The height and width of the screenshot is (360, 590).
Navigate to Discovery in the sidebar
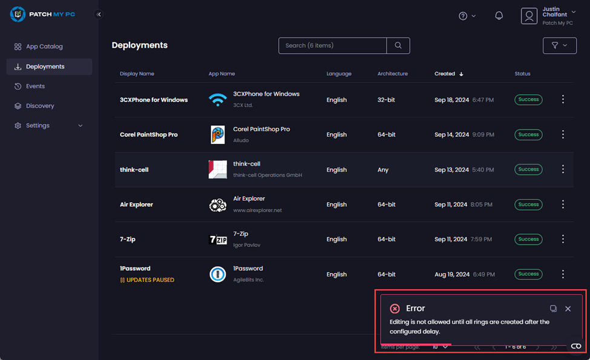40,106
